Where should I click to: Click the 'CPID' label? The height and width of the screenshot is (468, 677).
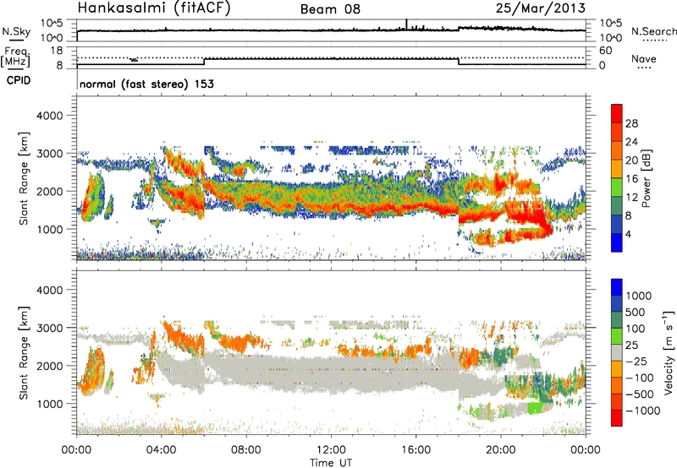19,80
